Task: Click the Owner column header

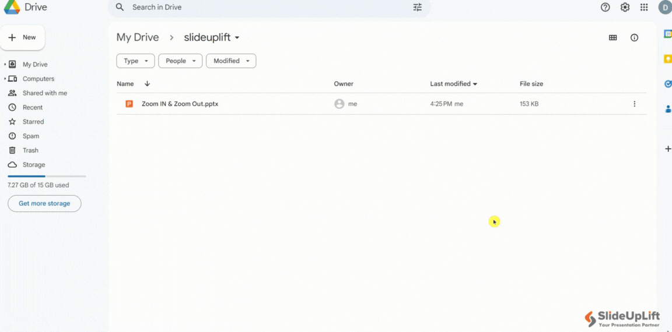Action: click(344, 84)
